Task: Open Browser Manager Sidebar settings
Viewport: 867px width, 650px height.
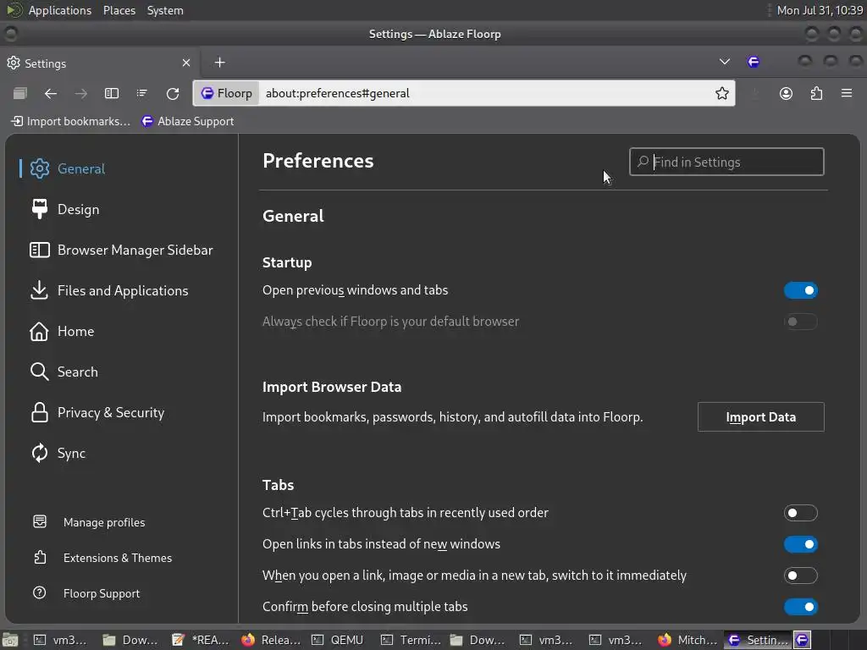Action: pyautogui.click(x=122, y=250)
